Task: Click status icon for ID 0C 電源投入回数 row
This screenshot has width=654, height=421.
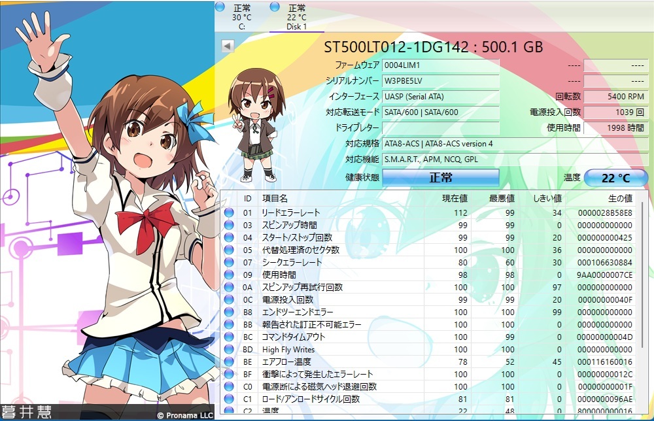Action: click(229, 299)
